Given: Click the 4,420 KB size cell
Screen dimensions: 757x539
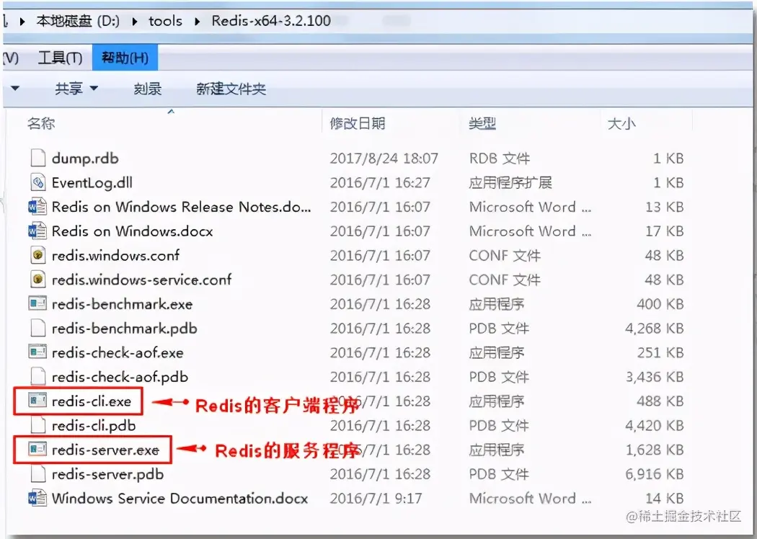Looking at the screenshot, I should click(x=654, y=426).
